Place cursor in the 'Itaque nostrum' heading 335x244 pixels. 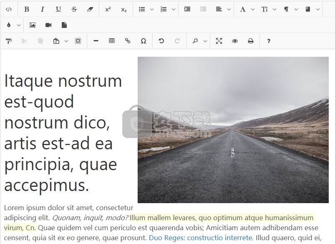pyautogui.click(x=63, y=133)
